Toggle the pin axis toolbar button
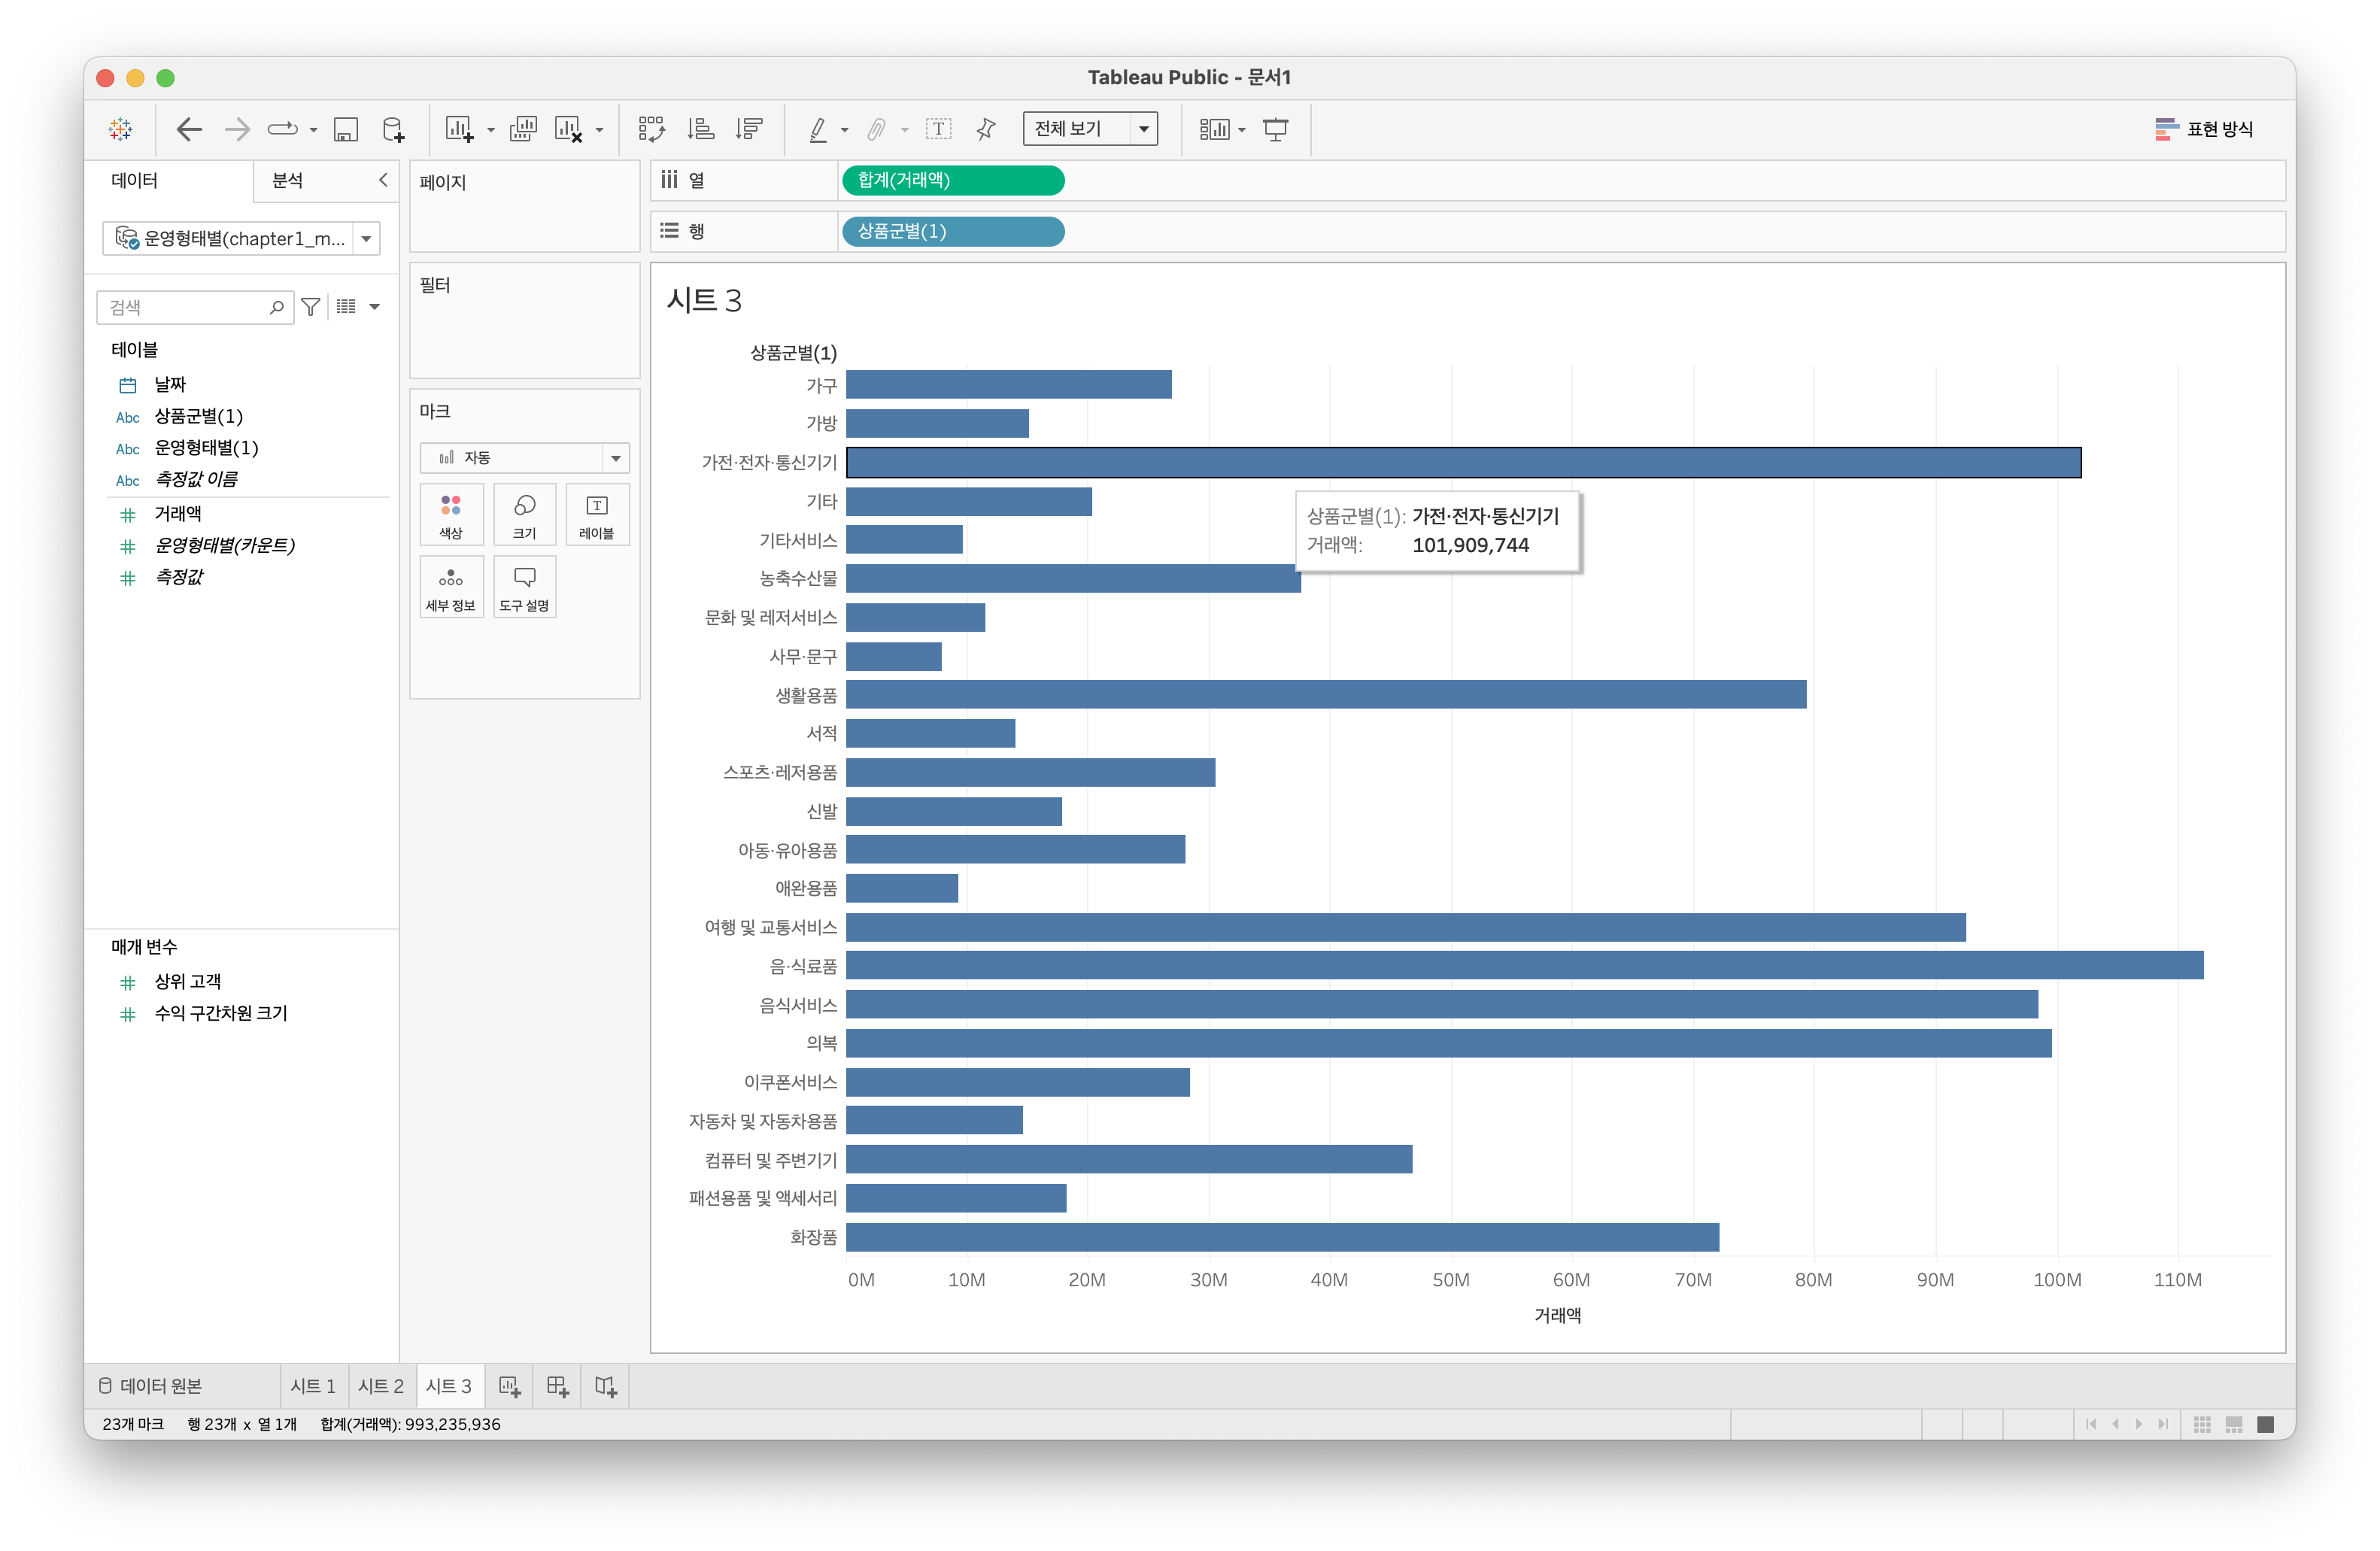This screenshot has width=2380, height=1551. (x=986, y=129)
